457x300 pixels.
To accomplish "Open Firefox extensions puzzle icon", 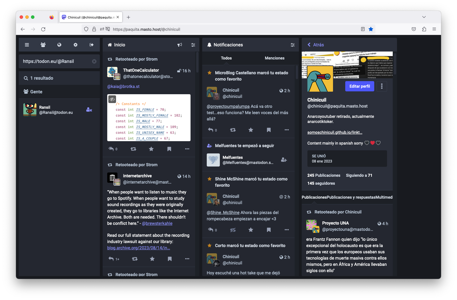I will (424, 29).
